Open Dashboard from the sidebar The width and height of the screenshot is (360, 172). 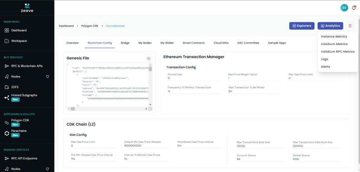click(x=19, y=30)
